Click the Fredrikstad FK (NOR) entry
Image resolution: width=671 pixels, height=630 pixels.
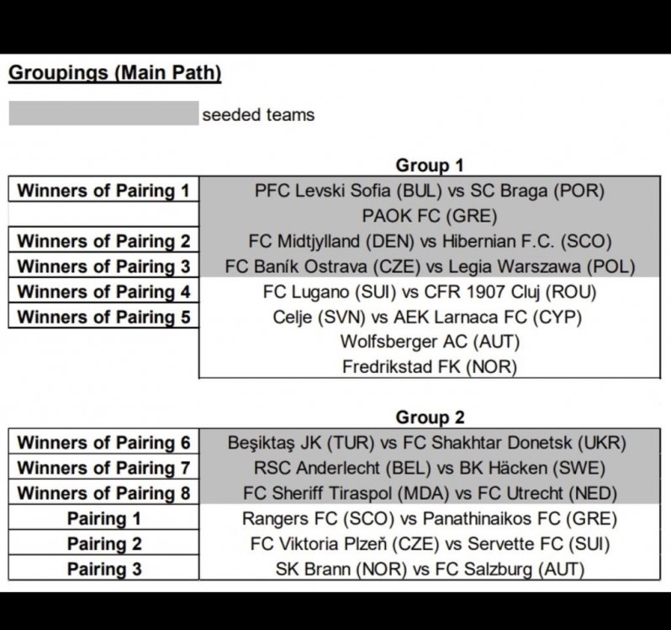point(430,367)
